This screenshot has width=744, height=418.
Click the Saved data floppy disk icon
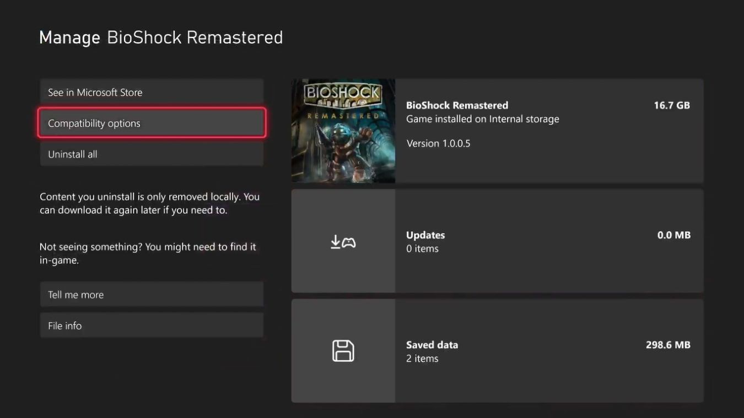(x=343, y=351)
